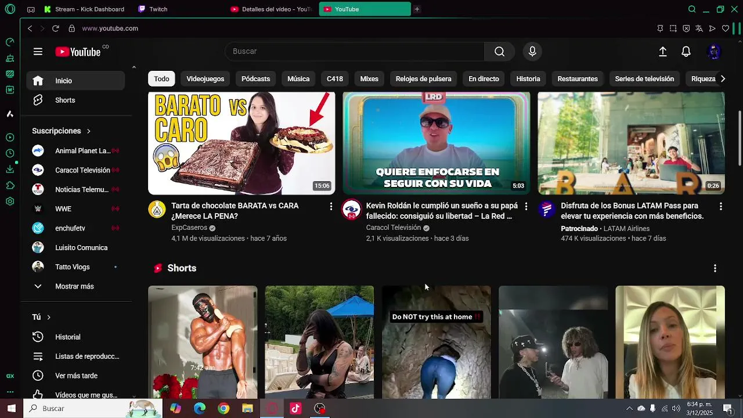Open Settings gear icon in Opera sidebar
The width and height of the screenshot is (743, 418).
[10, 201]
